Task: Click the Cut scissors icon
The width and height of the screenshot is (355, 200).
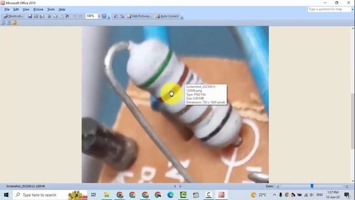Action: coord(49,16)
